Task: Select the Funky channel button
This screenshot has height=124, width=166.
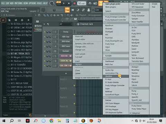Action: pyautogui.click(x=66, y=32)
